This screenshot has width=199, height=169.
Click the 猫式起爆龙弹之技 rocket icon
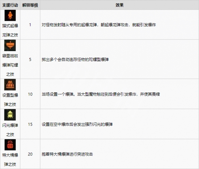tap(10, 15)
